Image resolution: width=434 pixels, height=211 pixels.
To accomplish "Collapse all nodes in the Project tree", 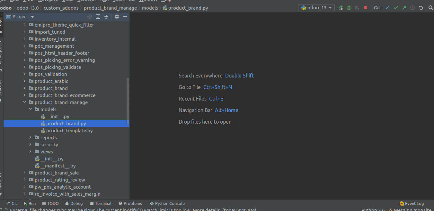I will (x=106, y=17).
